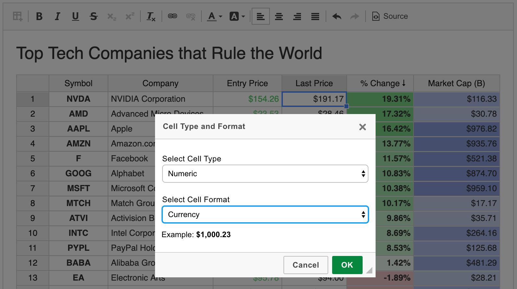Toggle strikethrough formatting
517x289 pixels.
pos(94,16)
